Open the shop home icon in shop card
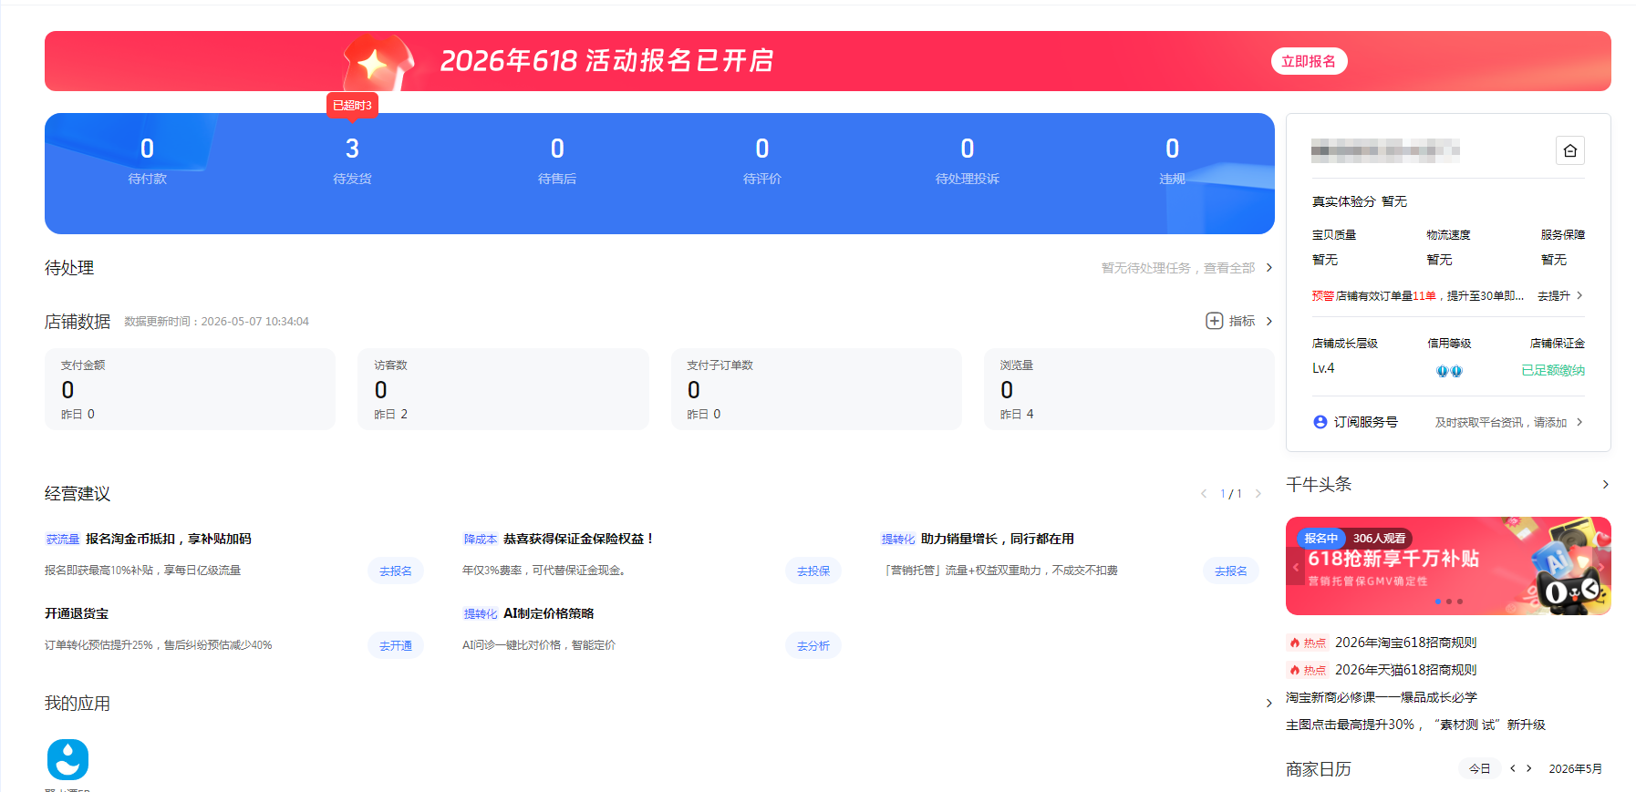 click(x=1569, y=150)
